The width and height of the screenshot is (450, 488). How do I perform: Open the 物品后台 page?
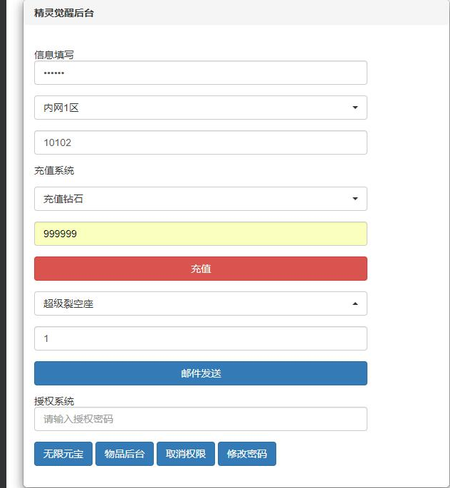pos(125,454)
